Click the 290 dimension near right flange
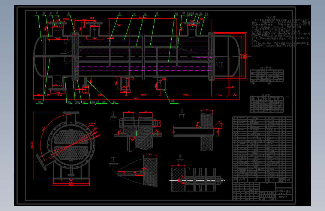The height and width of the screenshot is (211, 325). click(220, 95)
